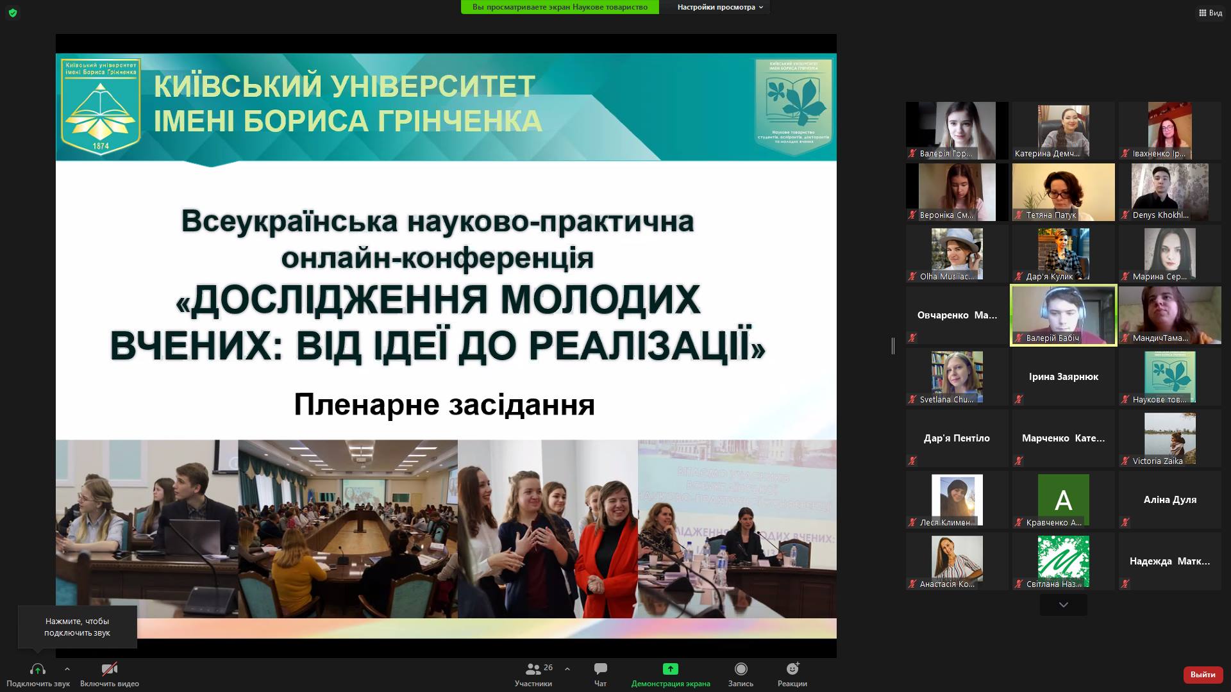Open the Участники participants panel

click(533, 675)
